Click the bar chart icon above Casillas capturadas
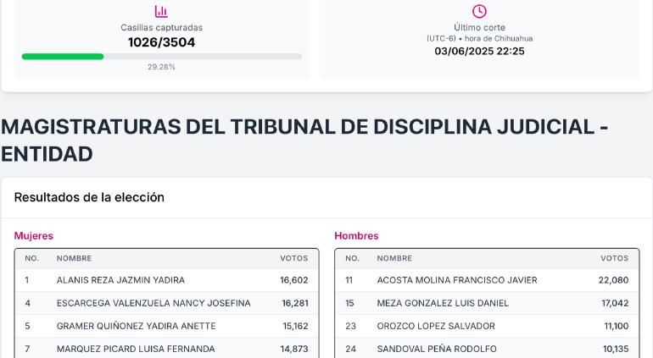653x358 pixels. (161, 11)
